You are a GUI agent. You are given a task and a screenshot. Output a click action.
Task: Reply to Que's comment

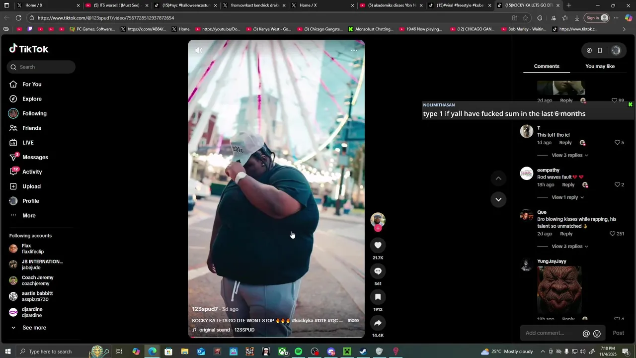point(566,234)
